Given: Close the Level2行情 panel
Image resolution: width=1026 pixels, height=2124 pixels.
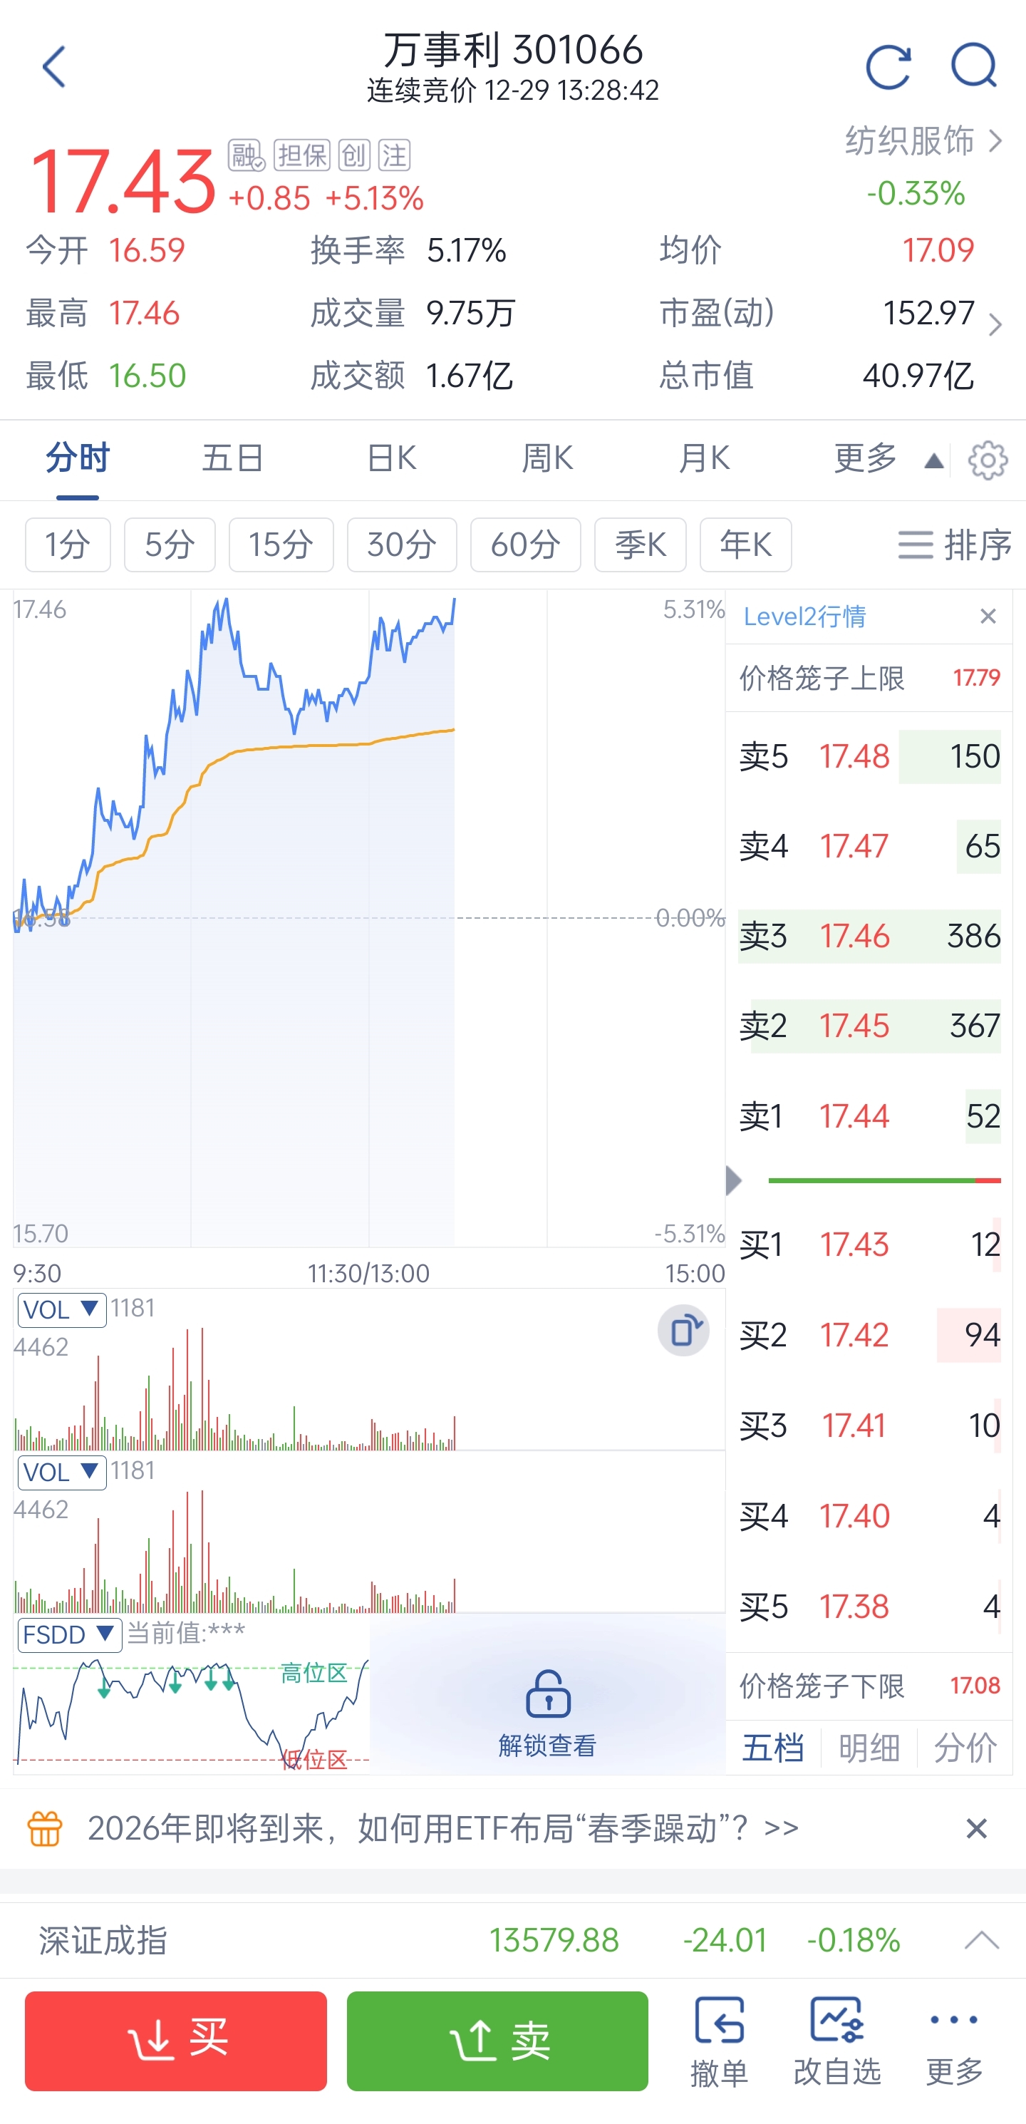Looking at the screenshot, I should 988,617.
